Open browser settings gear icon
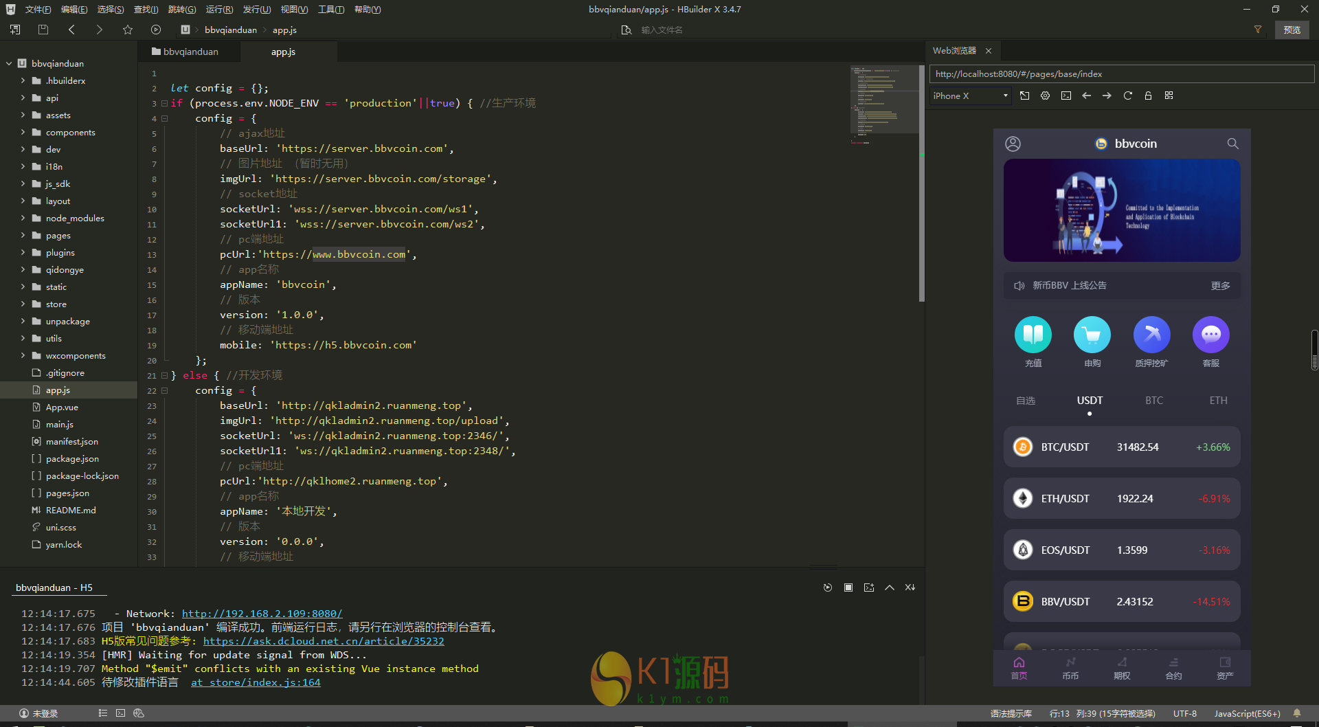 (1045, 96)
